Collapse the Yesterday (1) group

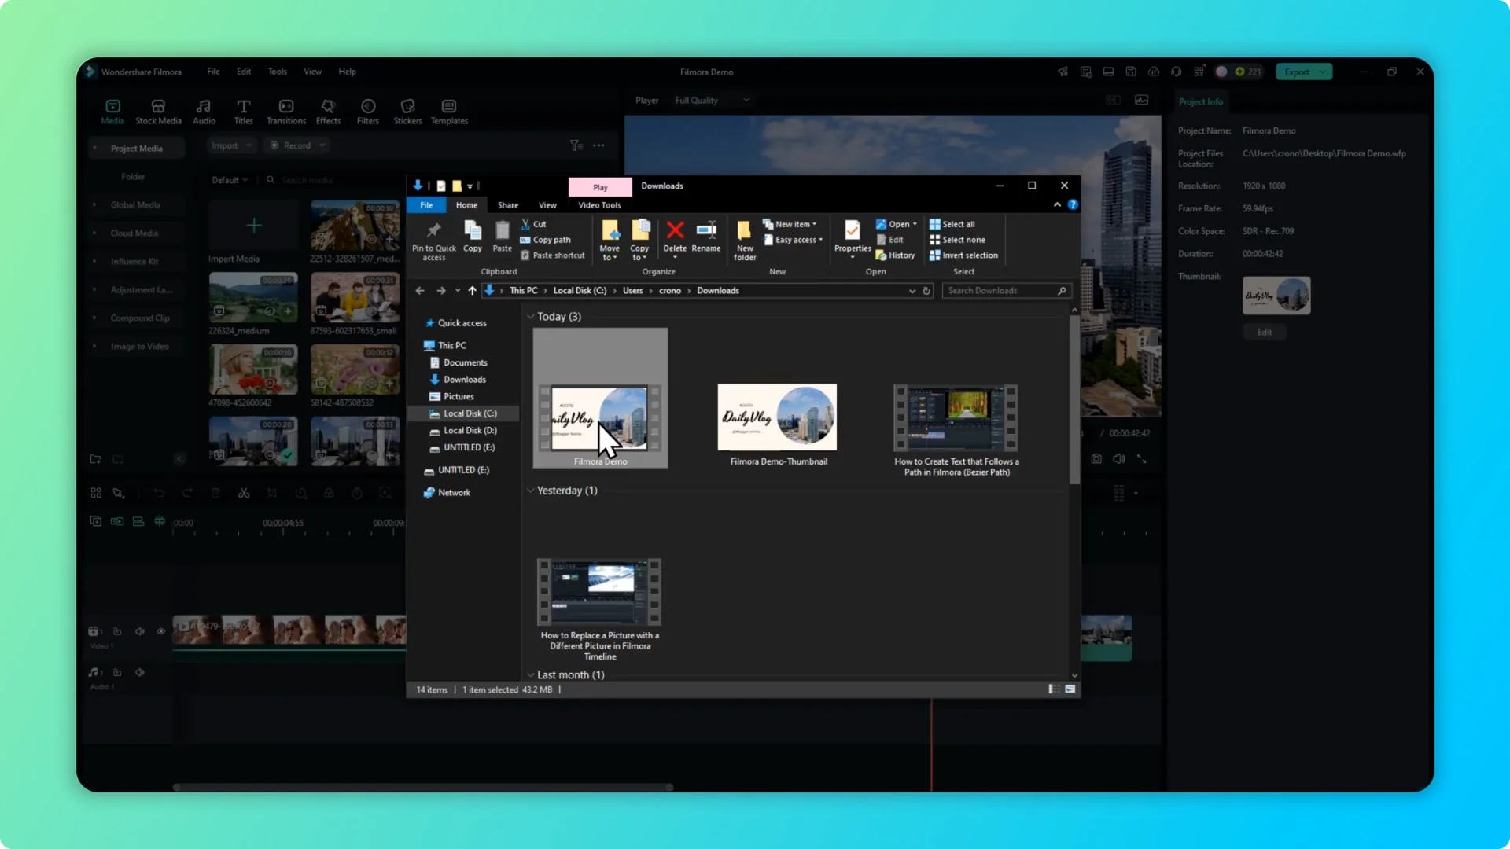click(x=531, y=491)
